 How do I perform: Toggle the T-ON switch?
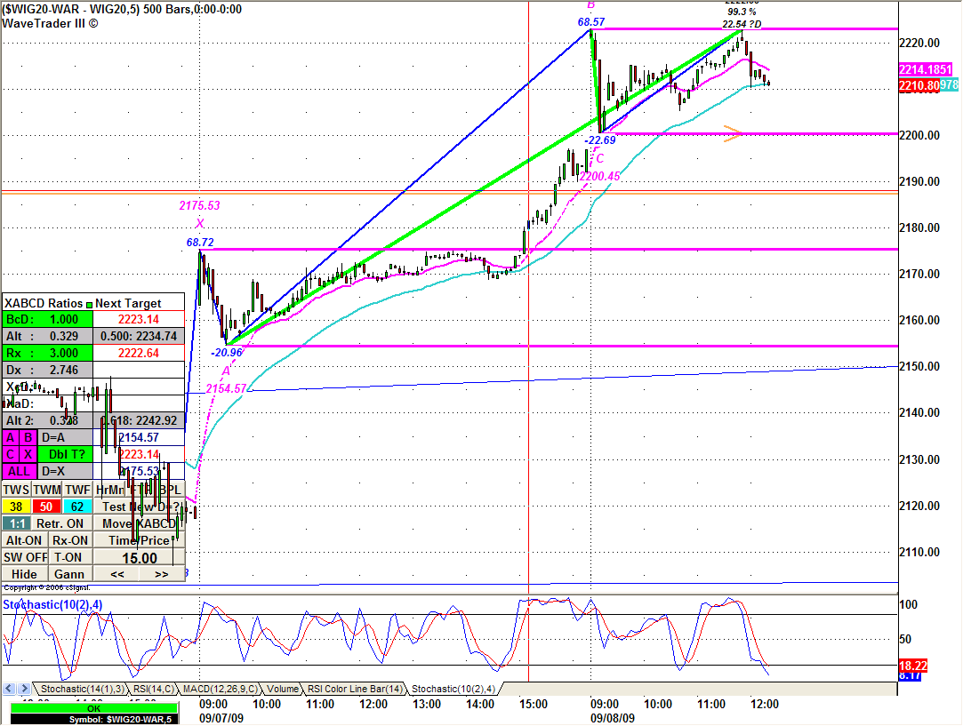coord(68,557)
